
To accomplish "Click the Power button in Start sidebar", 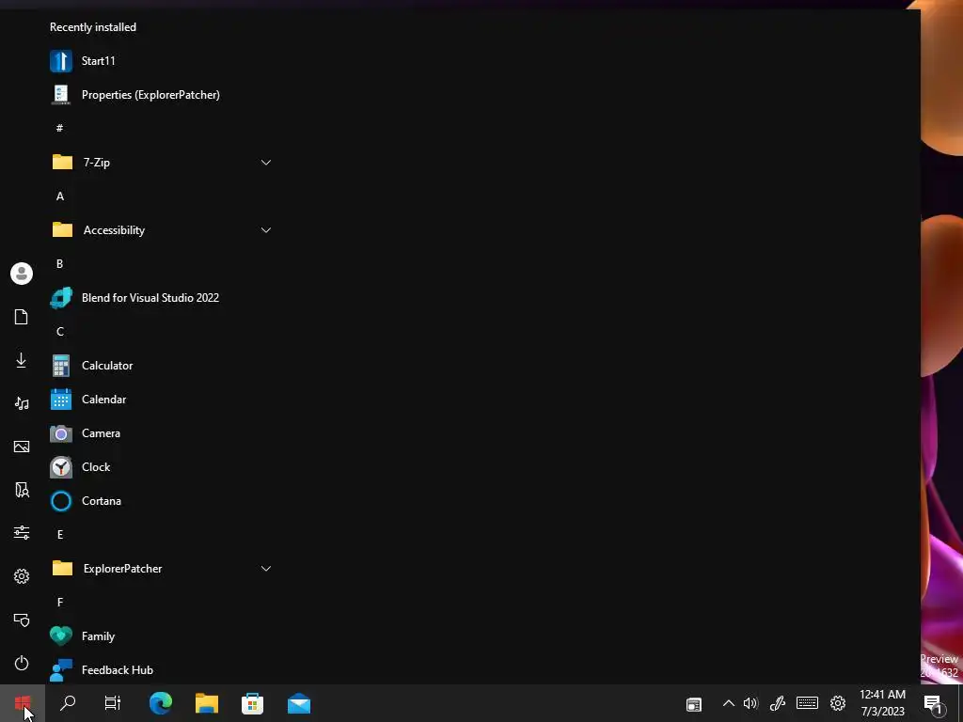I will [x=22, y=663].
